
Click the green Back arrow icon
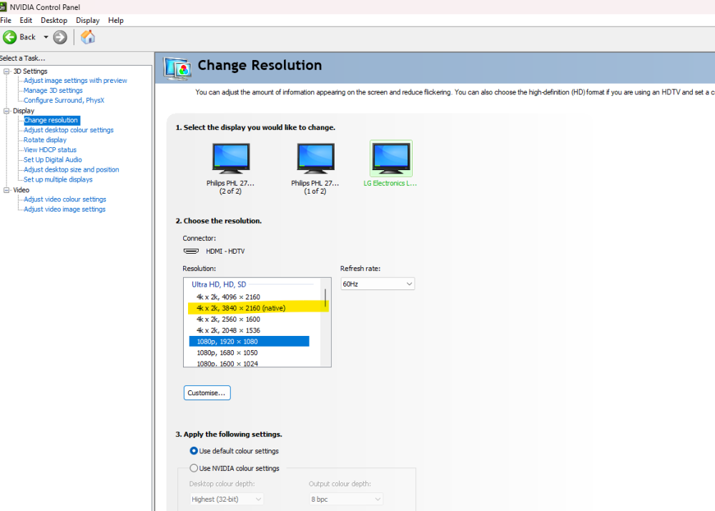click(x=10, y=37)
